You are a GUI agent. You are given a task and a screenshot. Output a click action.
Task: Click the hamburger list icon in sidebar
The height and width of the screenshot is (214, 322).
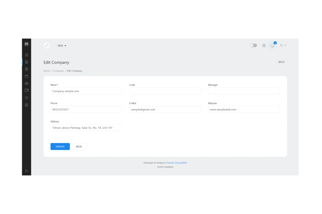(27, 98)
